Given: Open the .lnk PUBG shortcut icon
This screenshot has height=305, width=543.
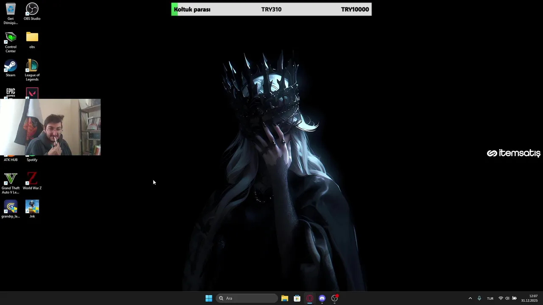Looking at the screenshot, I should coord(32,209).
